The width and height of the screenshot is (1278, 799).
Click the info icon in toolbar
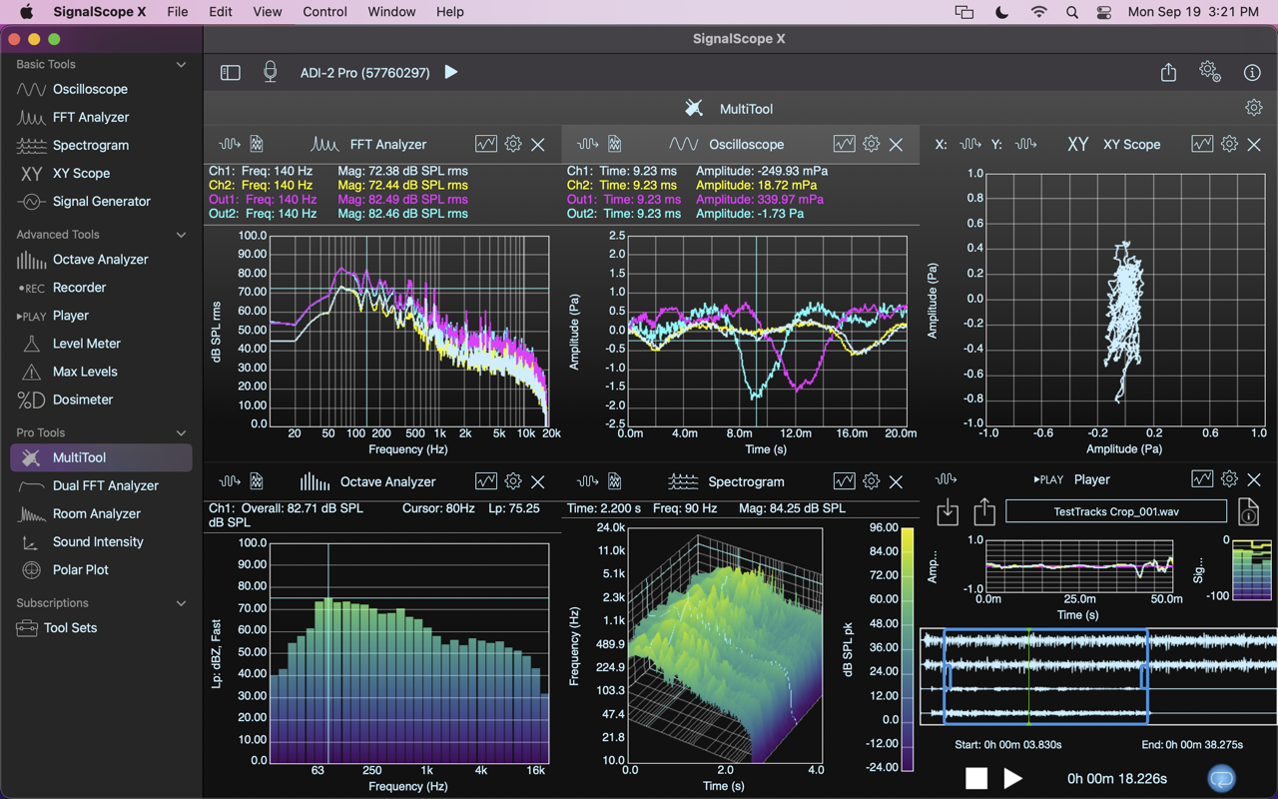1252,72
